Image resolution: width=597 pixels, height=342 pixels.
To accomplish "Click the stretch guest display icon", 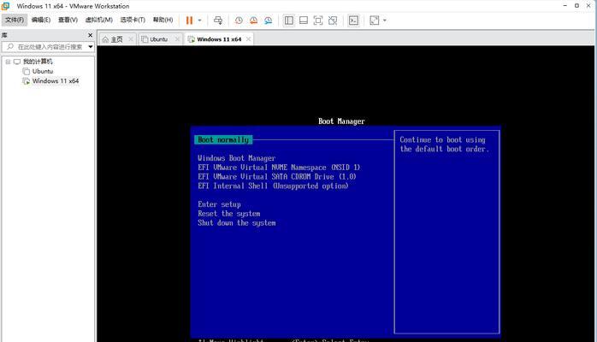I will pos(375,21).
